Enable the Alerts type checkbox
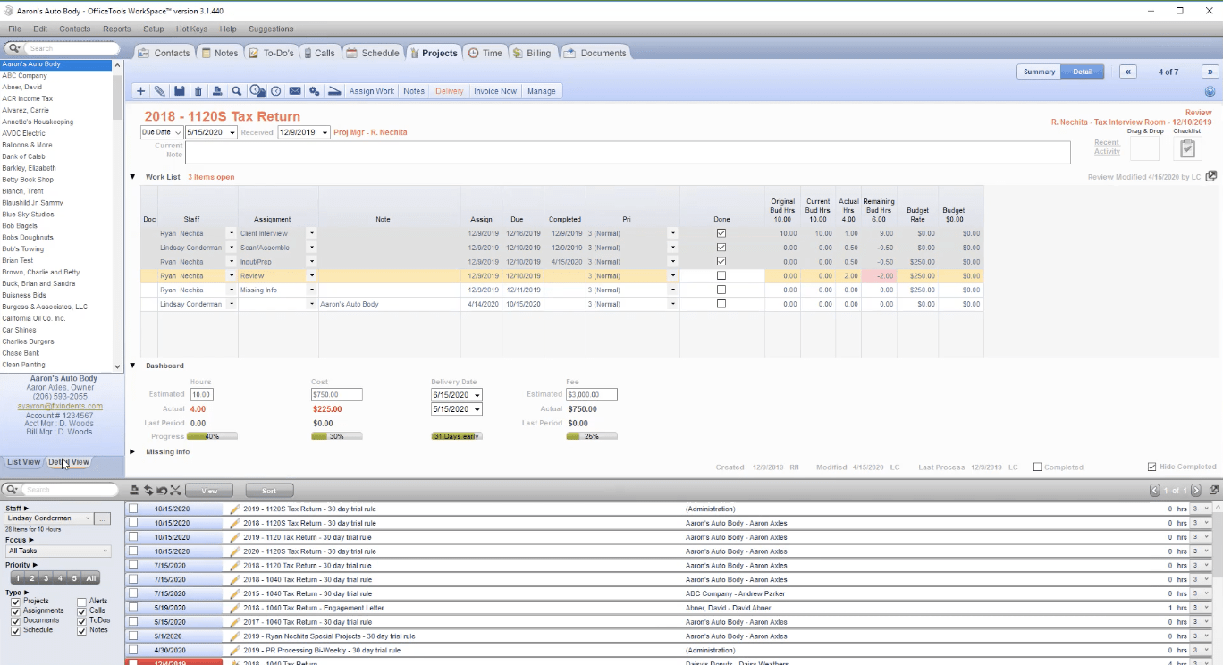1223x665 pixels. tap(82, 602)
